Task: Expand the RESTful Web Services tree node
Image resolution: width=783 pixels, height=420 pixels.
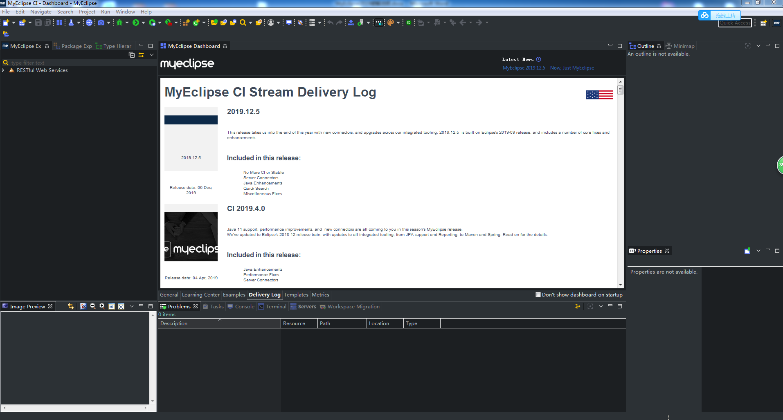Action: click(4, 70)
